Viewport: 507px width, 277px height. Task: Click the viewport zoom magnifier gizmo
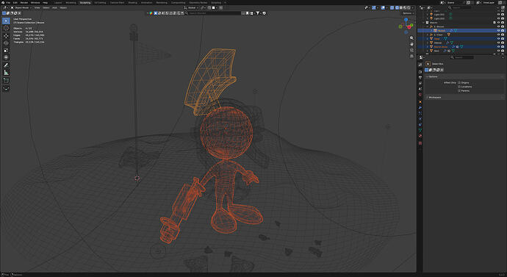[x=411, y=38]
